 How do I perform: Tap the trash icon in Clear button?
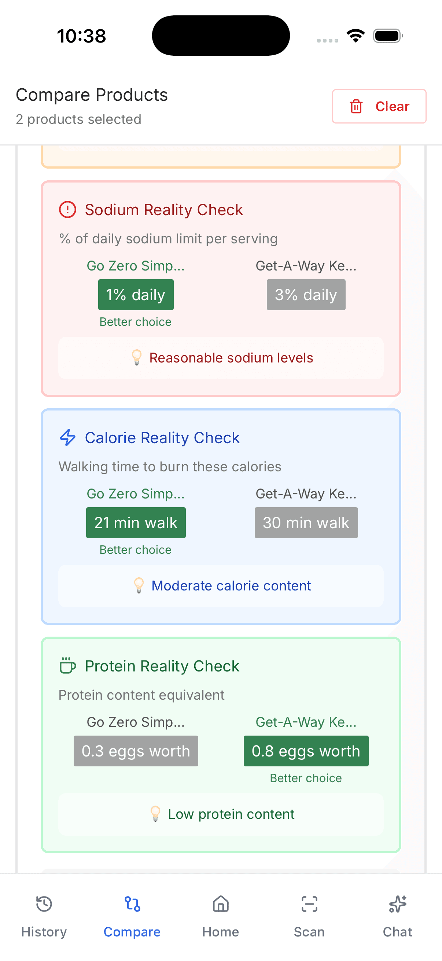coord(356,106)
